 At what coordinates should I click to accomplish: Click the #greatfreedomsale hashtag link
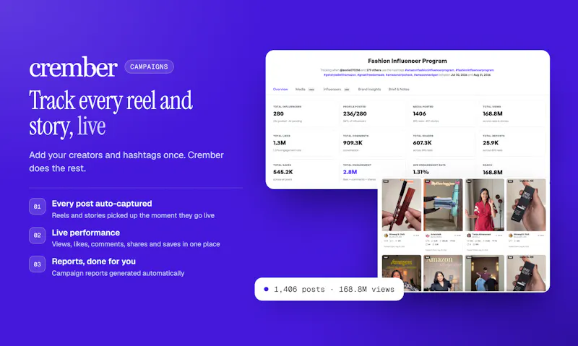371,75
